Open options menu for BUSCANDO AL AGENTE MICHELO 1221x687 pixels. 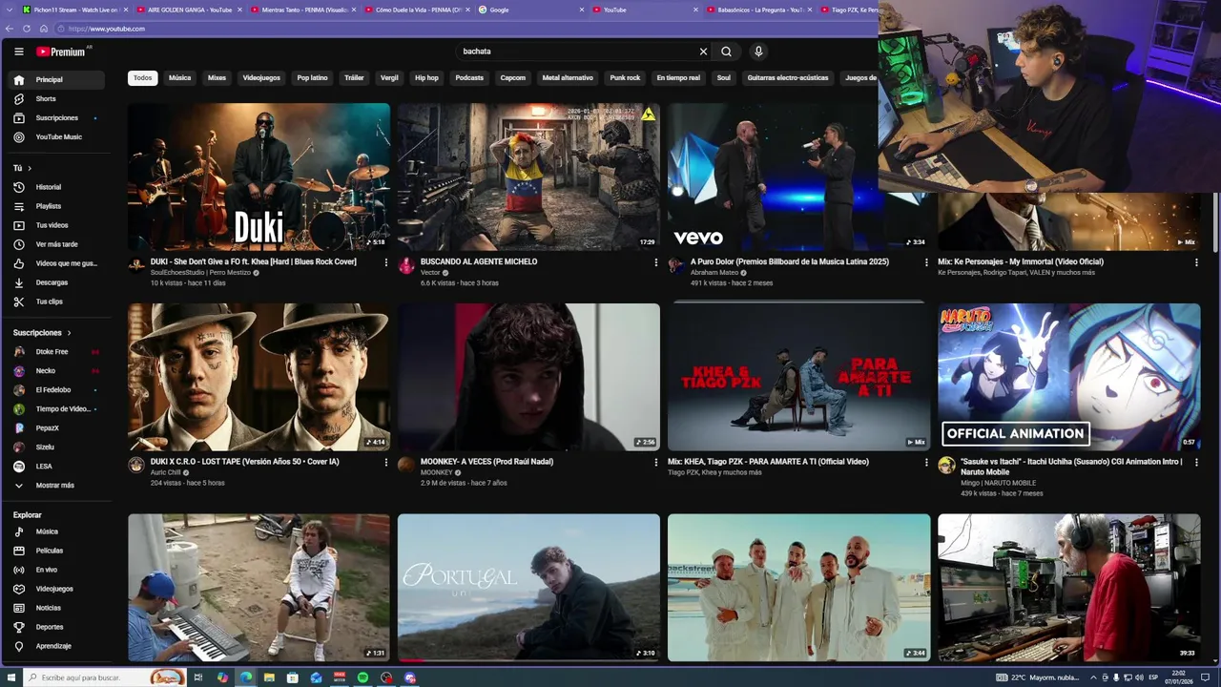(x=655, y=262)
